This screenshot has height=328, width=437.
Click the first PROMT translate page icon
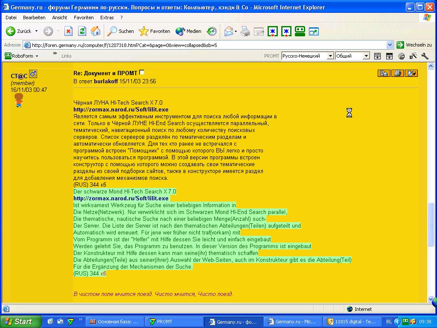click(x=377, y=56)
